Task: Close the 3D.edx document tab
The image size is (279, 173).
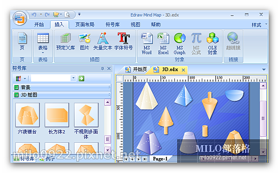Action: coord(184,70)
